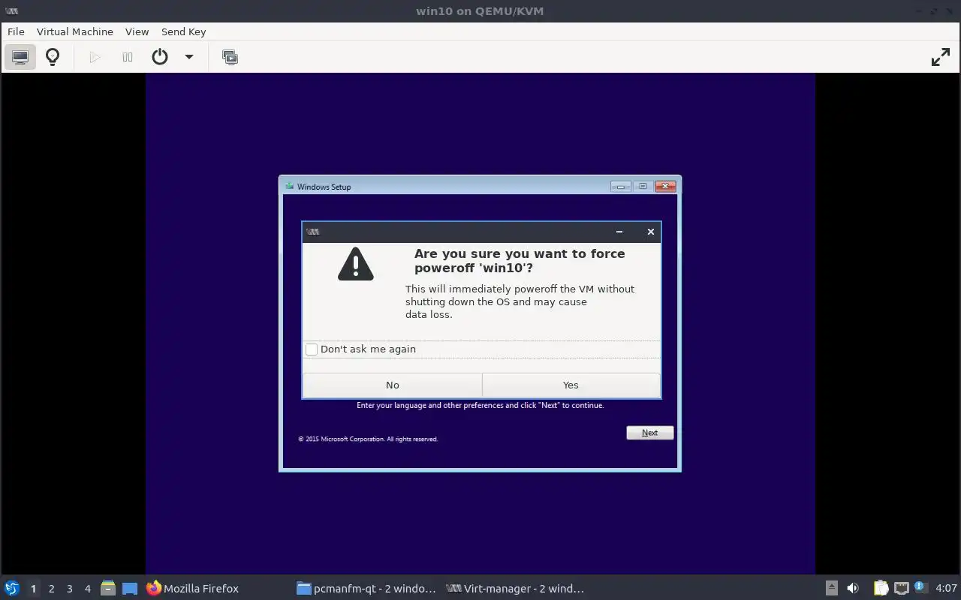The width and height of the screenshot is (961, 600).
Task: Switch to fullscreen view icon
Action: click(941, 57)
